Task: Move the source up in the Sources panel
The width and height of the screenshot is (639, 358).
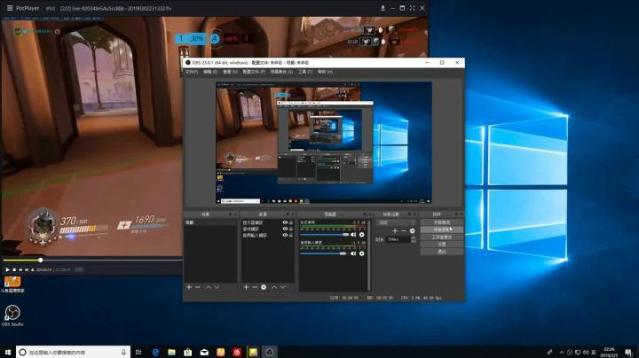Action: (274, 287)
